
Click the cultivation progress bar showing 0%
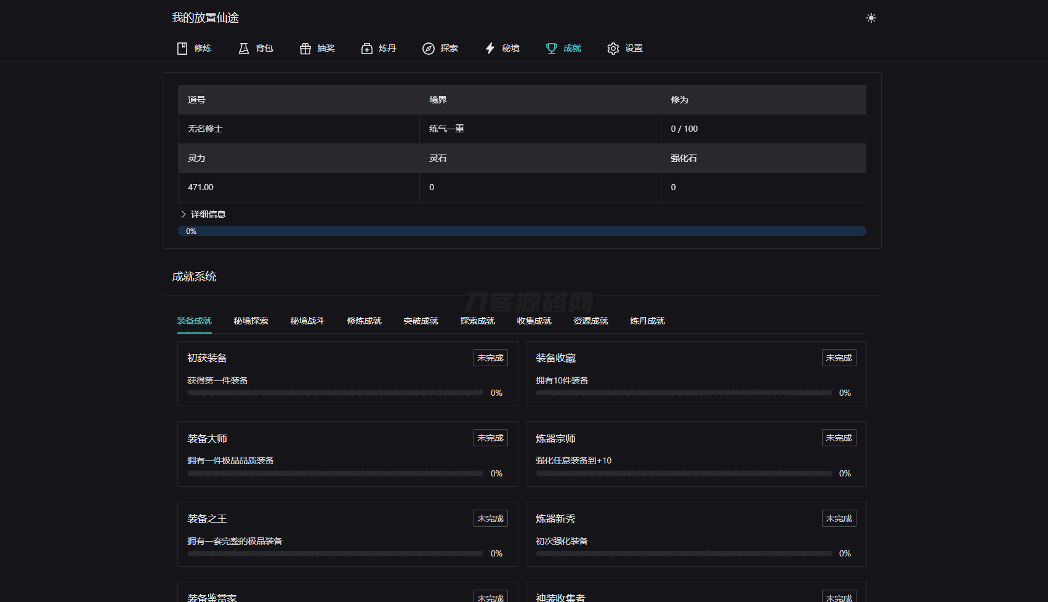(522, 231)
